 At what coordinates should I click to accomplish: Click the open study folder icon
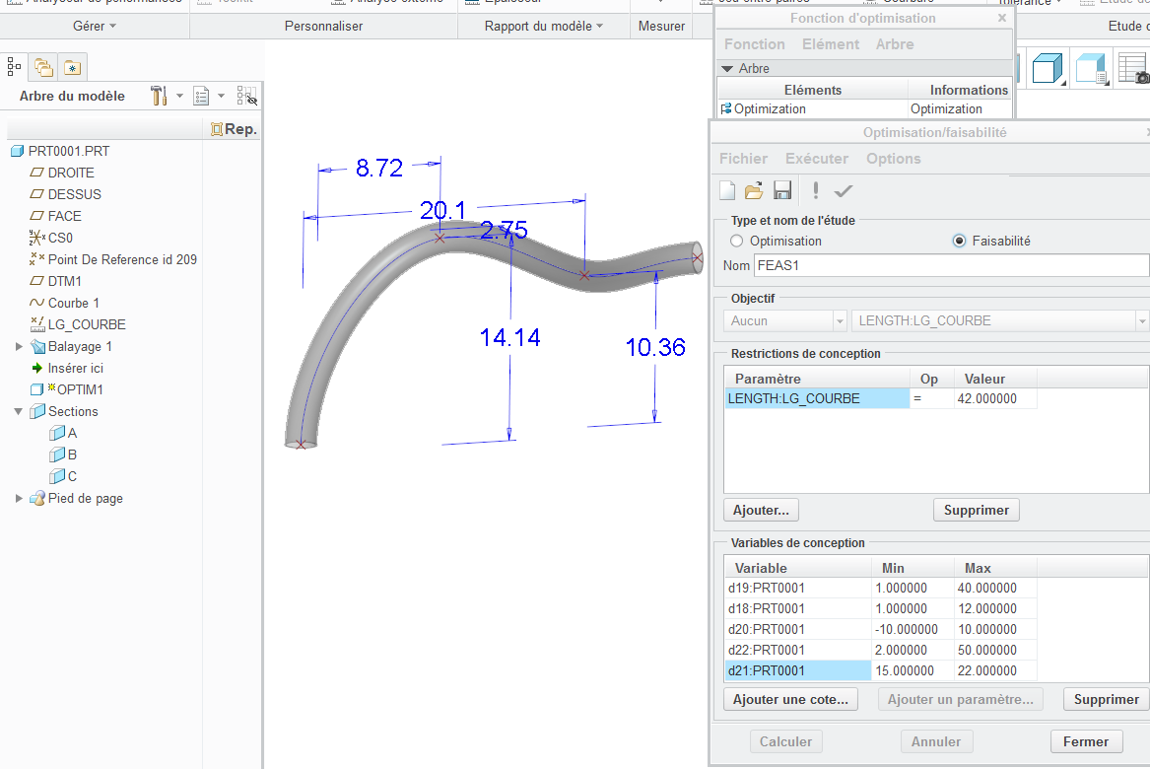pos(754,190)
